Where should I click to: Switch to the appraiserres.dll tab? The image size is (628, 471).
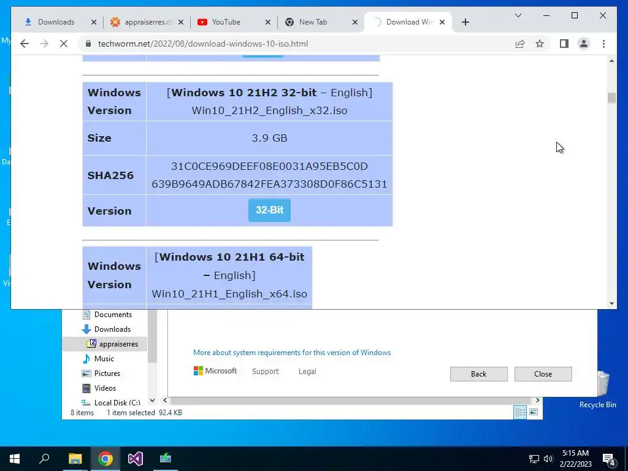click(147, 22)
